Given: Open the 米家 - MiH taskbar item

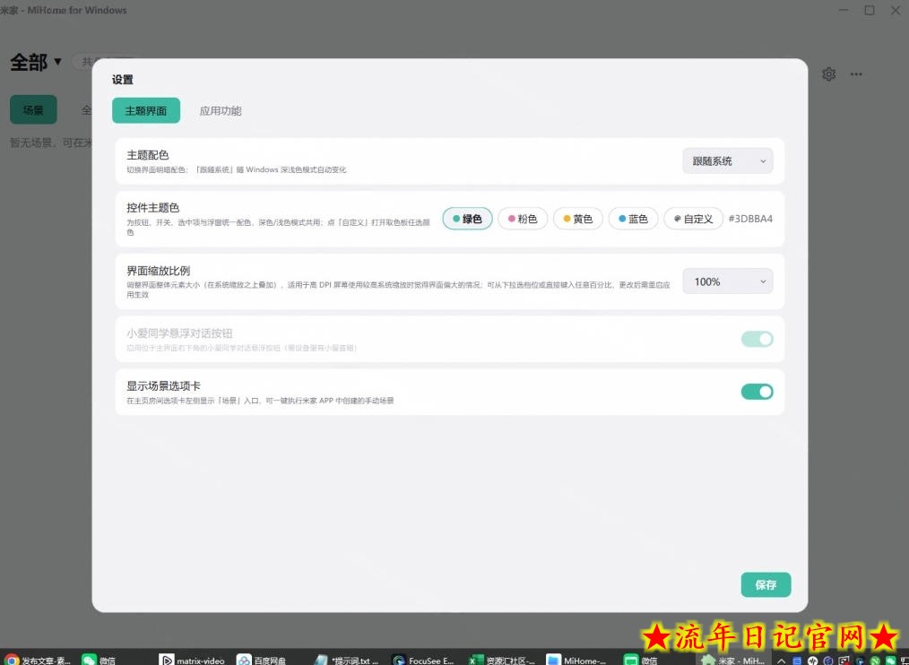Looking at the screenshot, I should tap(733, 660).
